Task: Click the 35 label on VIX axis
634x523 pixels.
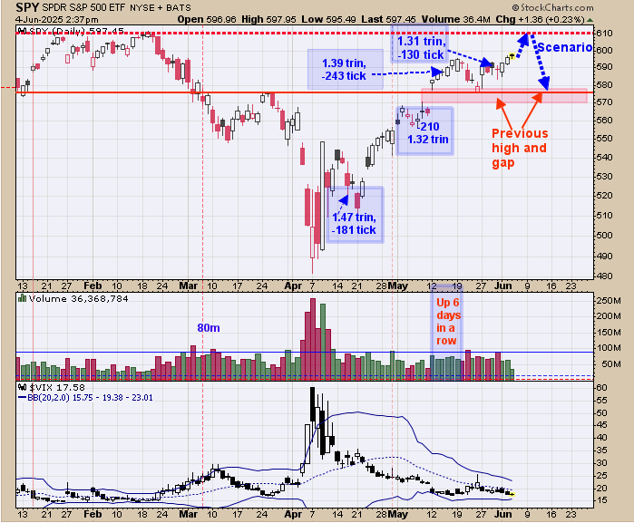Action: click(601, 450)
